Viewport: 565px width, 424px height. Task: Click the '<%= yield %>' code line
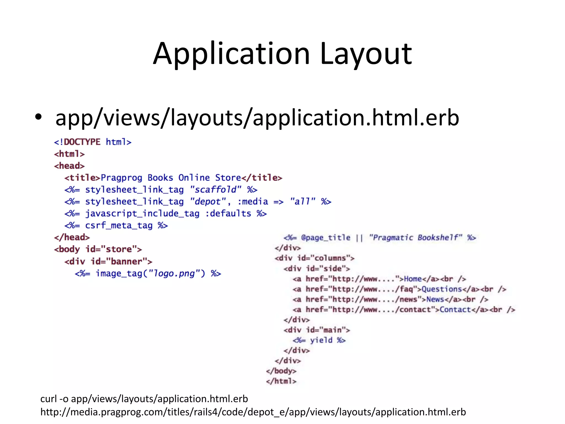(319, 340)
